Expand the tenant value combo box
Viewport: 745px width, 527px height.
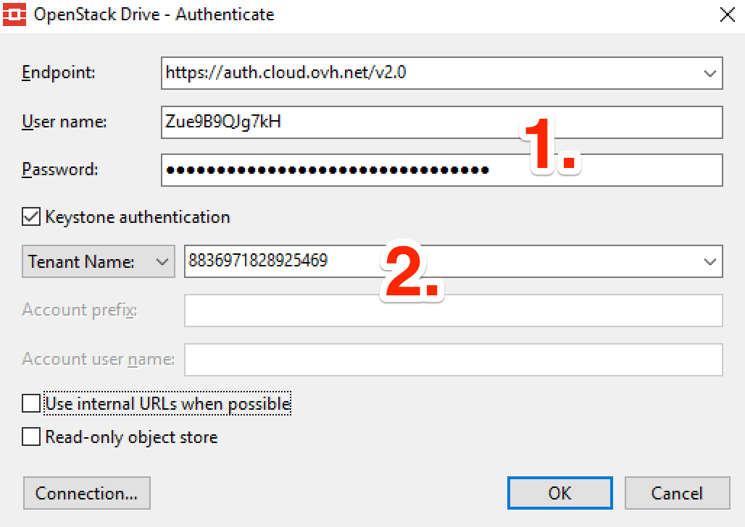(711, 261)
